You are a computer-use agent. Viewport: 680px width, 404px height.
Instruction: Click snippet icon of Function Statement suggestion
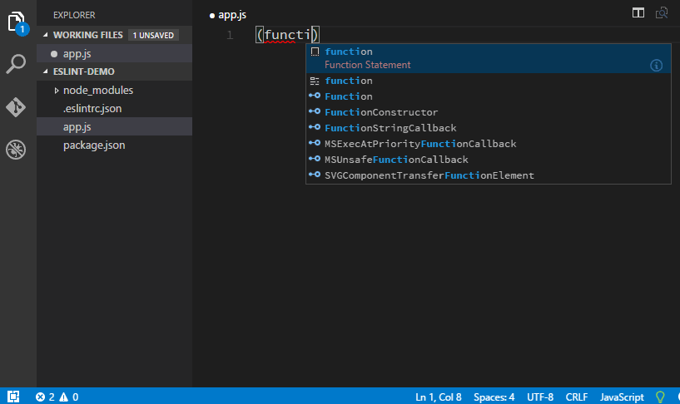[x=315, y=52]
